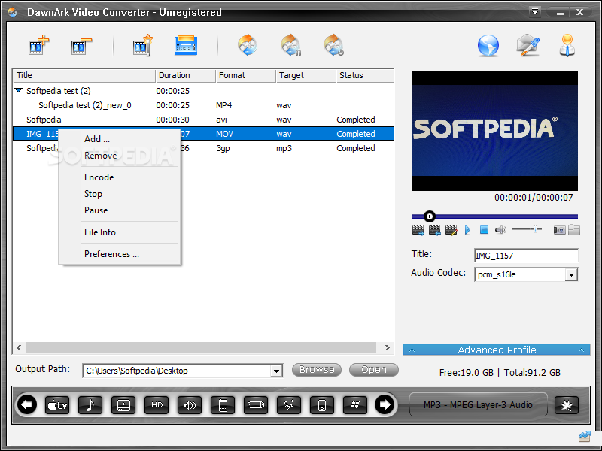Sort list by Title column header

click(x=84, y=75)
